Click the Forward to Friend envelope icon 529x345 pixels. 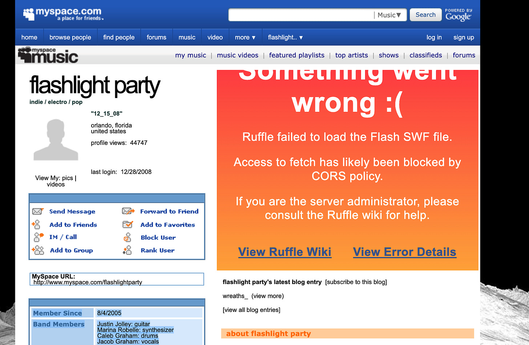(x=128, y=211)
